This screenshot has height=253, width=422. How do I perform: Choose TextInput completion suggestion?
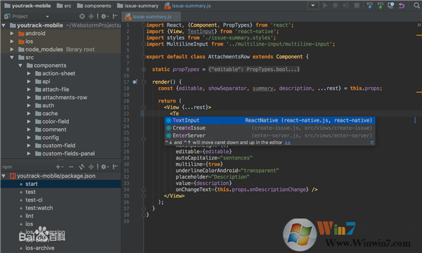(269, 120)
